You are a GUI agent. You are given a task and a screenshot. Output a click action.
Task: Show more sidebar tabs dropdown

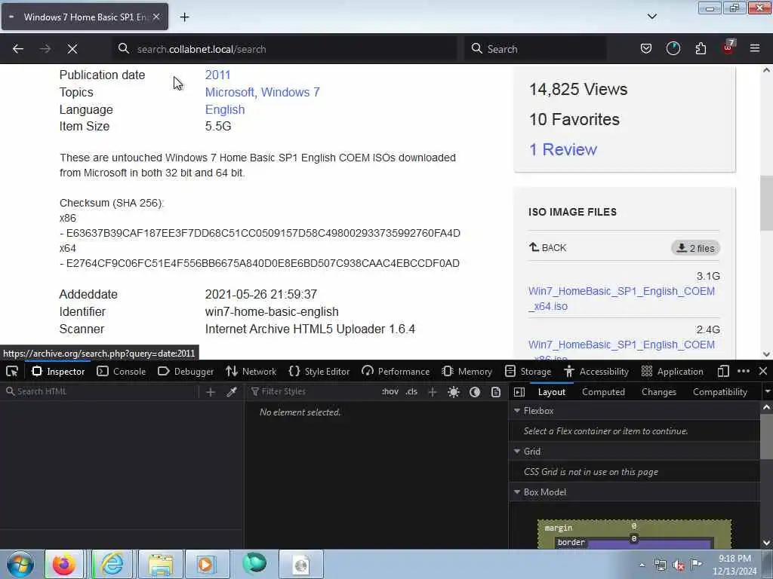(767, 392)
